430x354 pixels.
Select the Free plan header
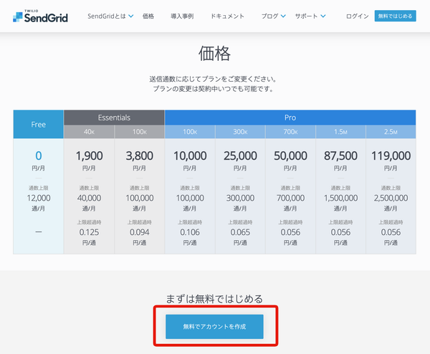point(39,125)
